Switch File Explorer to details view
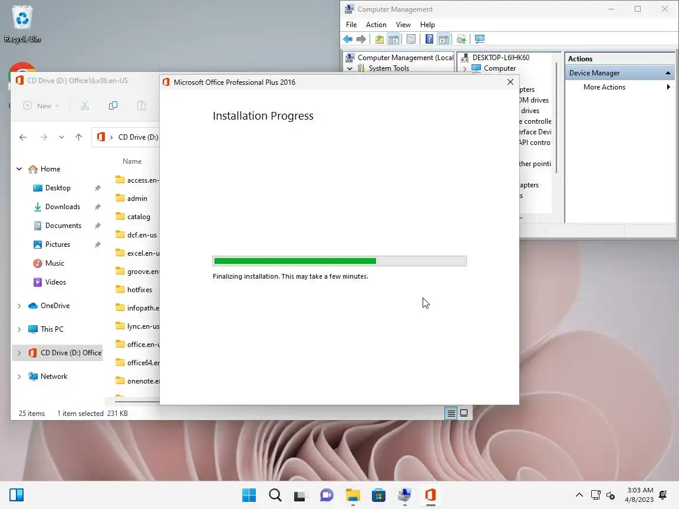 click(x=451, y=414)
